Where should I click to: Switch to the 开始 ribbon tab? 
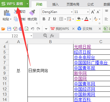[39, 4]
